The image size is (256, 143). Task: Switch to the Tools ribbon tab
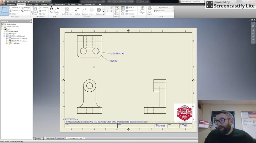pos(36,4)
